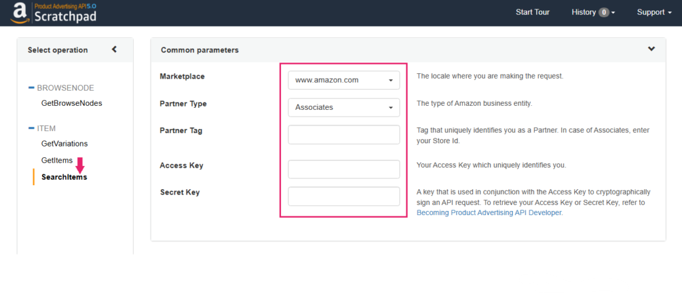This screenshot has width=682, height=293.
Task: Click the Access Key label
Action: coord(181,166)
